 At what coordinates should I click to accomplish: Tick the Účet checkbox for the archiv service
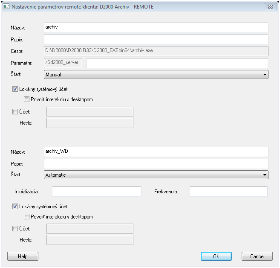tap(16, 112)
